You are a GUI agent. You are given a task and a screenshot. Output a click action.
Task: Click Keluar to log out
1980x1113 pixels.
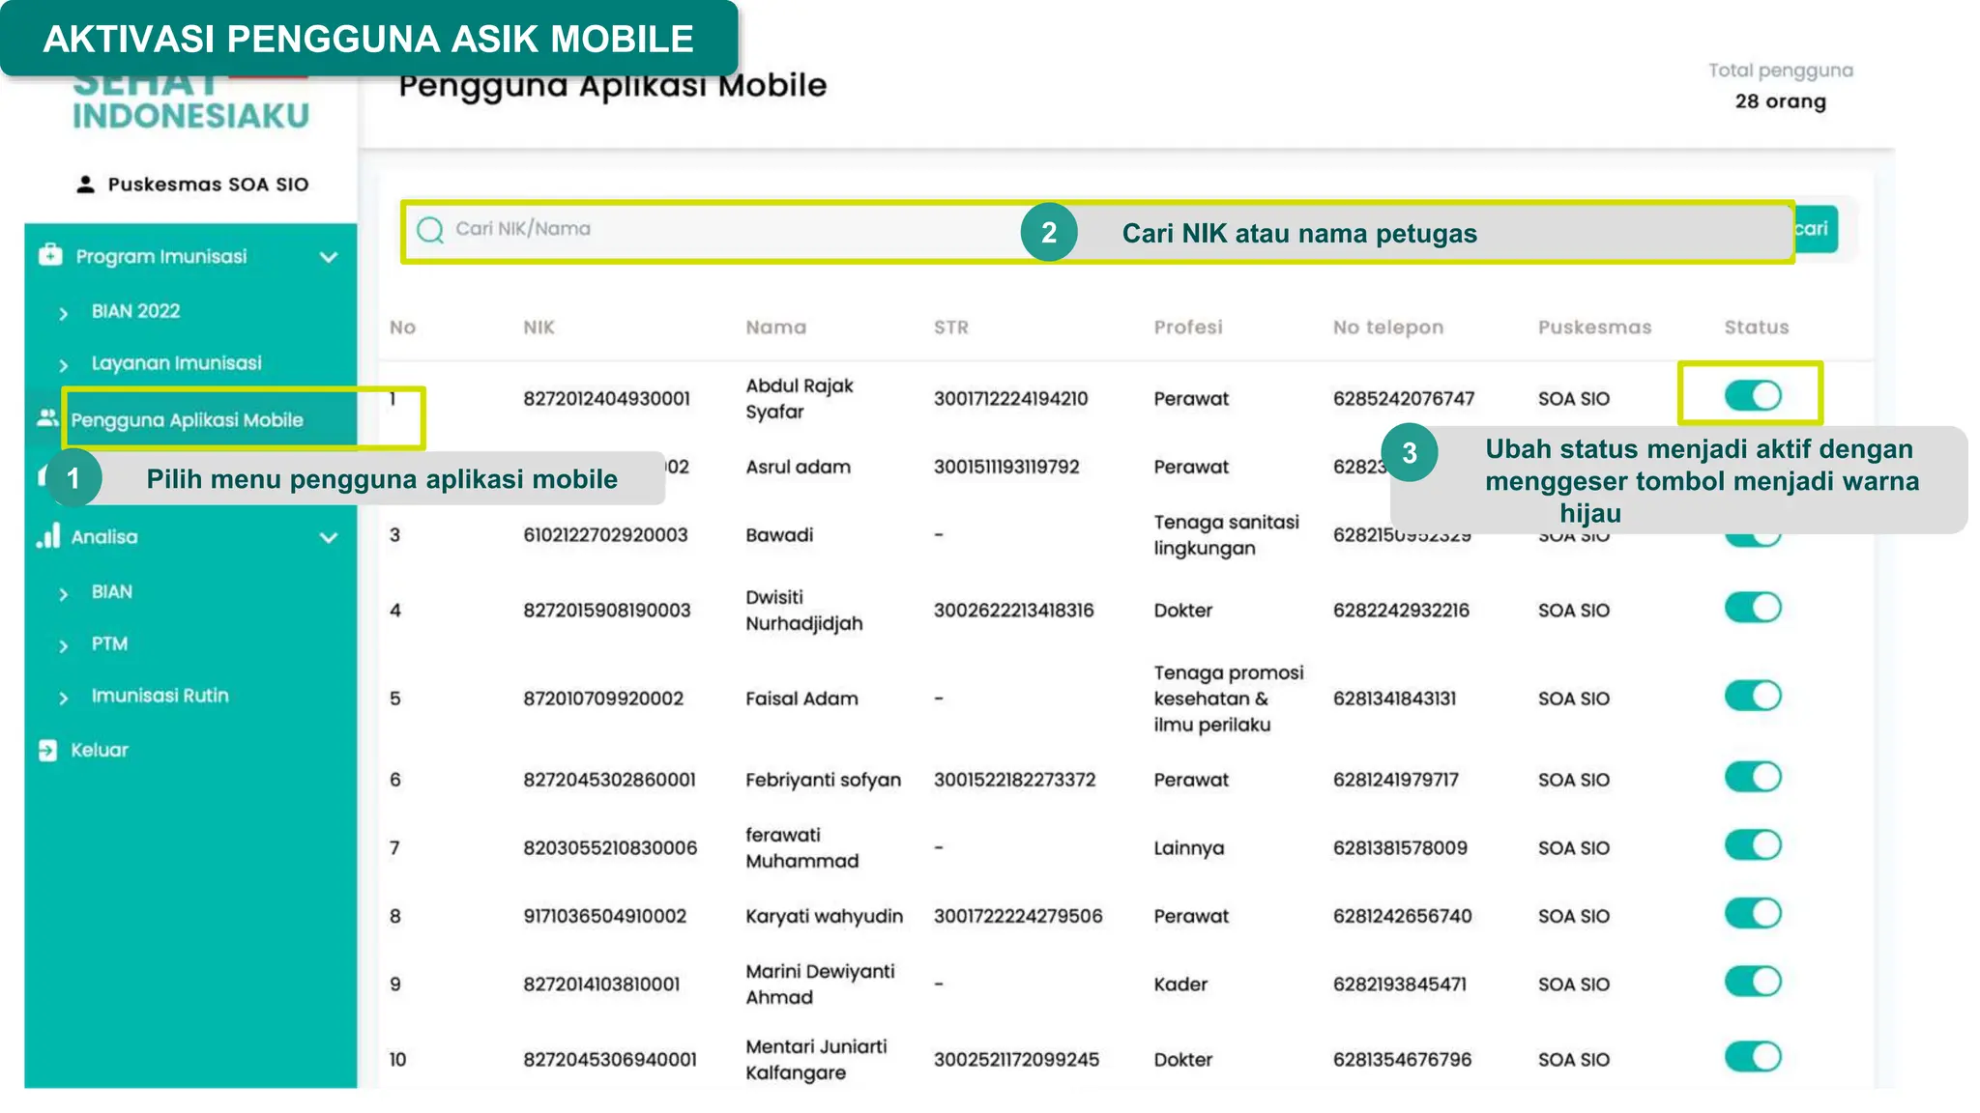click(x=99, y=751)
